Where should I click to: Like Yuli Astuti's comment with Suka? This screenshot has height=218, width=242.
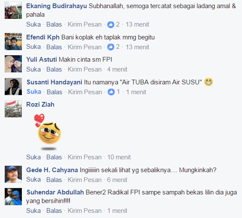[33, 69]
